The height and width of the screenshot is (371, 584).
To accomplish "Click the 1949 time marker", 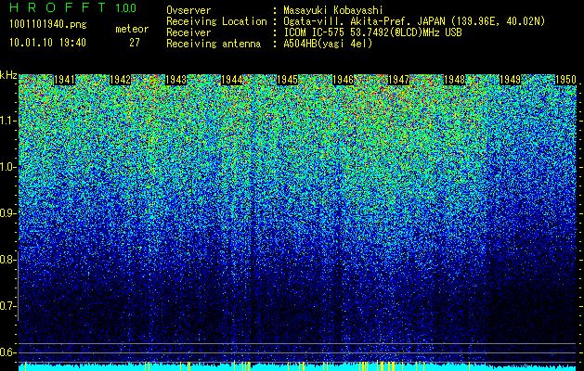I will pyautogui.click(x=510, y=80).
